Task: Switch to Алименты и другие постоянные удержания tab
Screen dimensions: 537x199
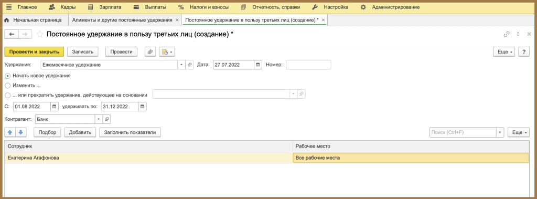Action: 122,20
